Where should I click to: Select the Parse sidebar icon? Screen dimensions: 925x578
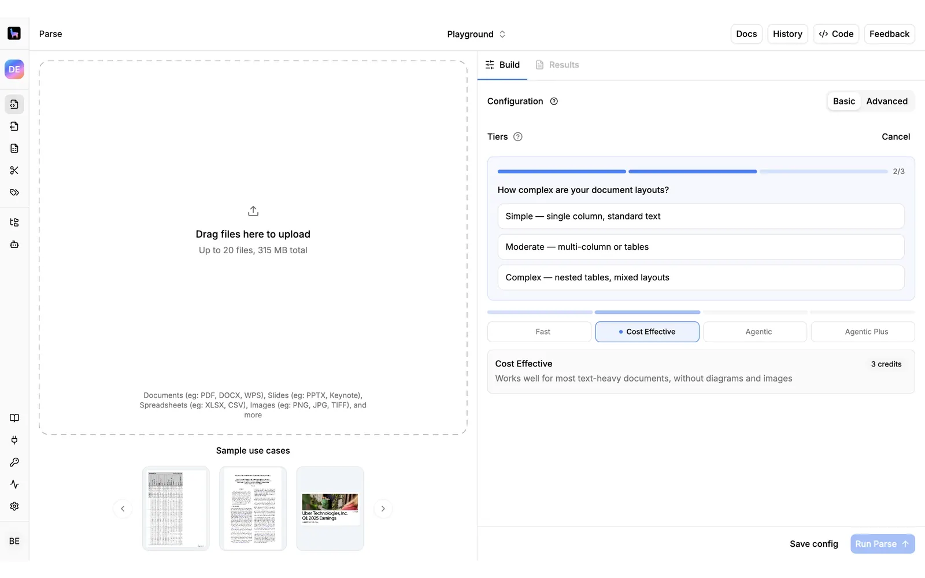coord(14,105)
